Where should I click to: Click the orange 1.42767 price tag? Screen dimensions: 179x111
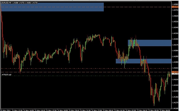[x=175, y=7]
